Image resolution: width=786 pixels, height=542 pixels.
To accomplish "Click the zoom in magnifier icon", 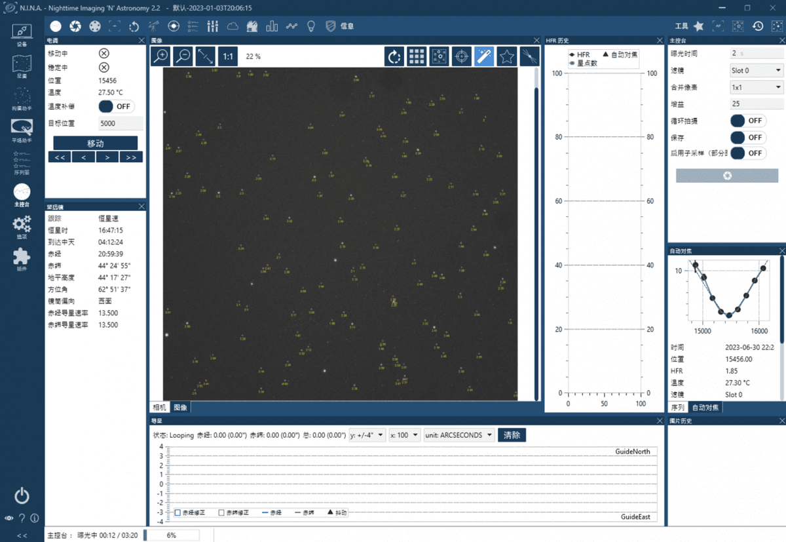I will 160,56.
